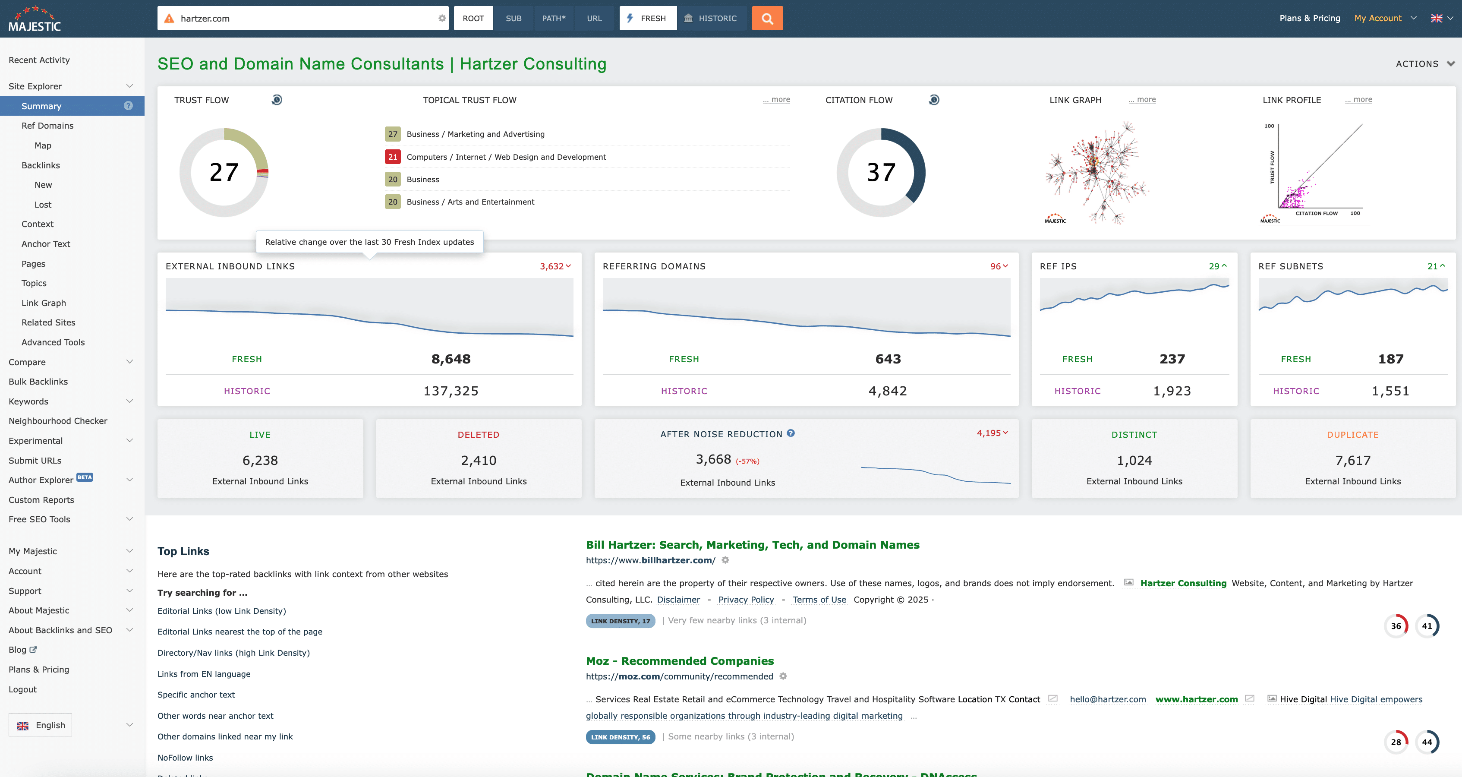
Task: Select the URL scope toggle
Action: [594, 18]
